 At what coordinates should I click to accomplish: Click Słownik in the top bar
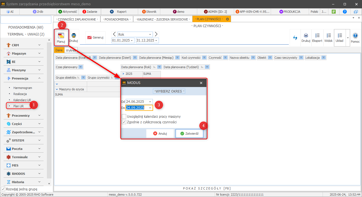150,12
